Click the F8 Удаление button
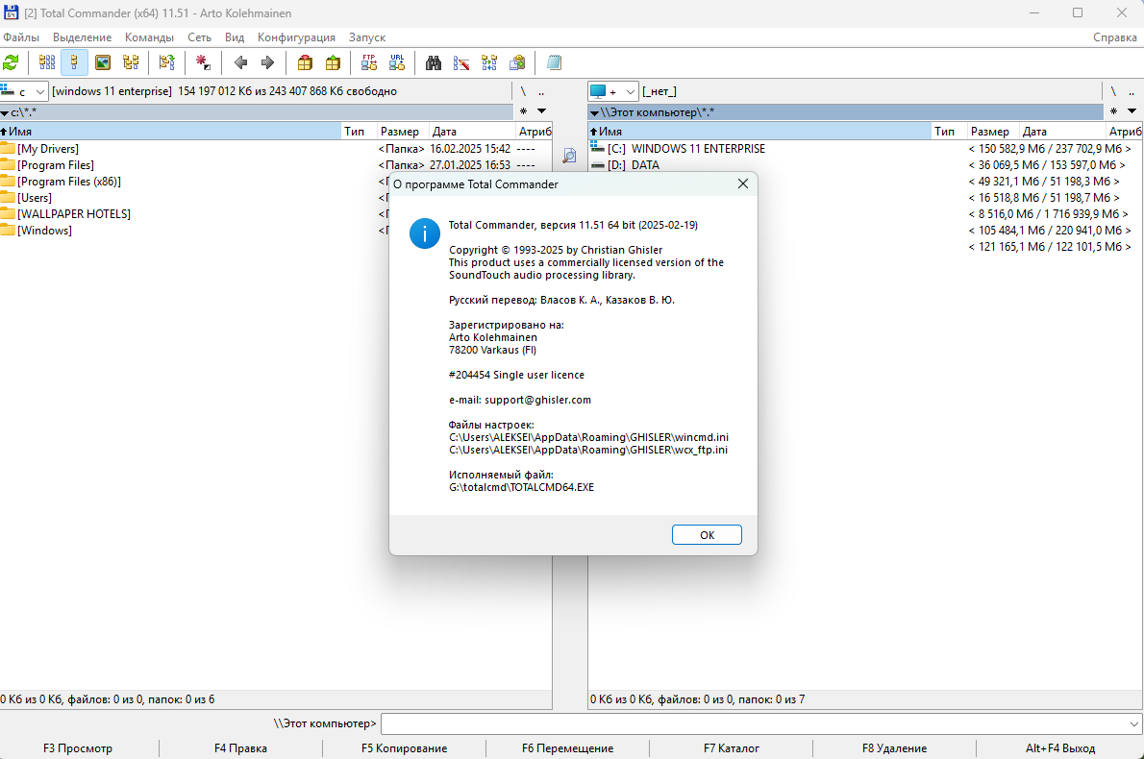The width and height of the screenshot is (1144, 759). tap(894, 748)
